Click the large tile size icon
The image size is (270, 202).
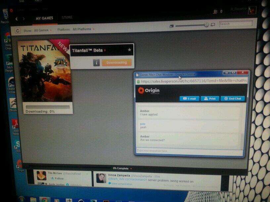point(213,25)
